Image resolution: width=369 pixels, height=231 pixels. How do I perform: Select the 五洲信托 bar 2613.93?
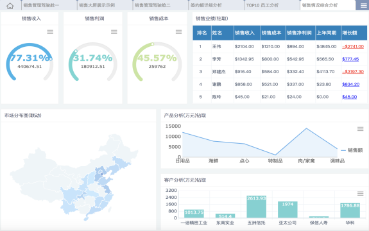pos(257,207)
